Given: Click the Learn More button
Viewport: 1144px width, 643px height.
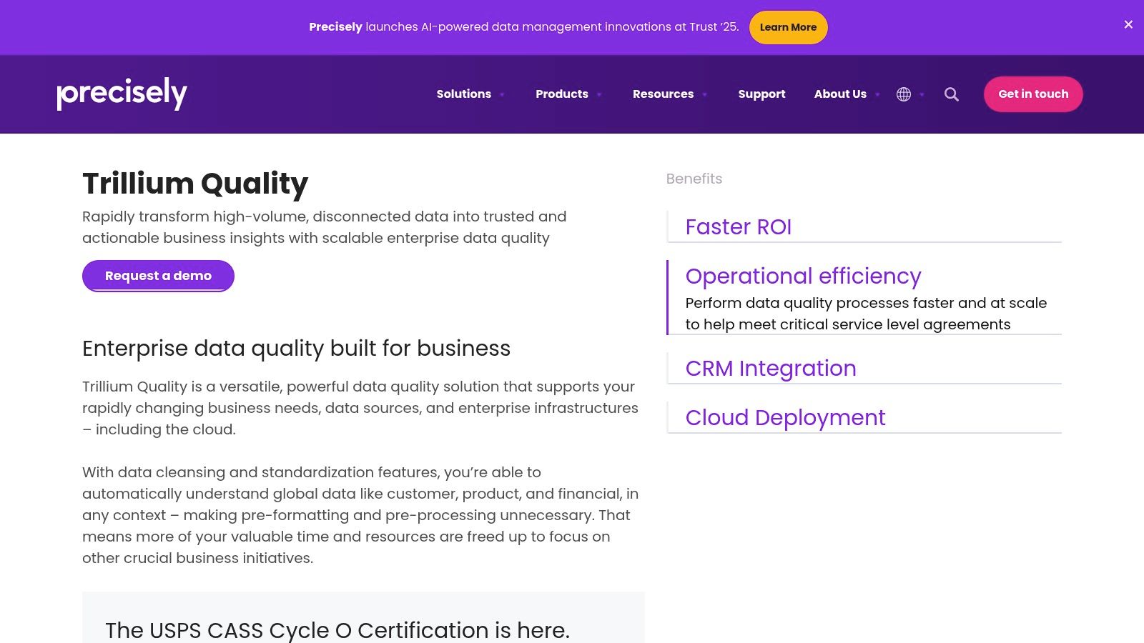Looking at the screenshot, I should [788, 27].
